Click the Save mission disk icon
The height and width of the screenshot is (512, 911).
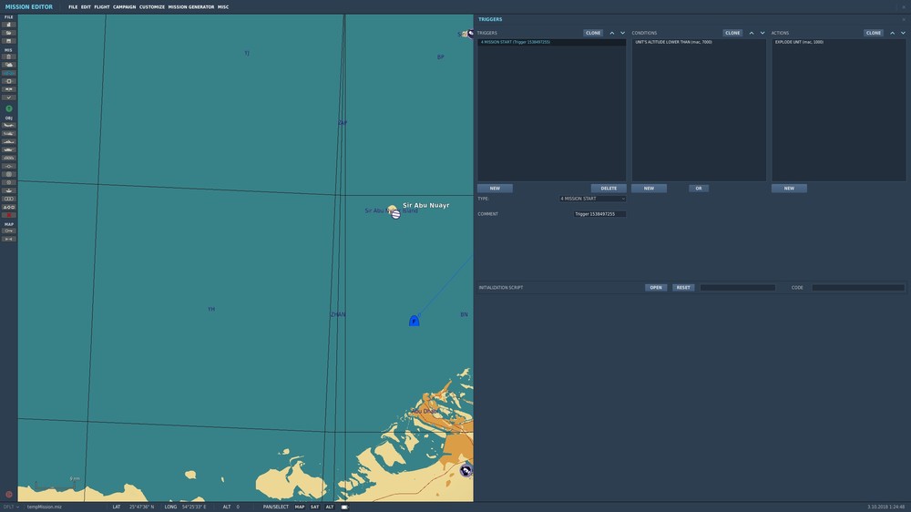click(9, 41)
